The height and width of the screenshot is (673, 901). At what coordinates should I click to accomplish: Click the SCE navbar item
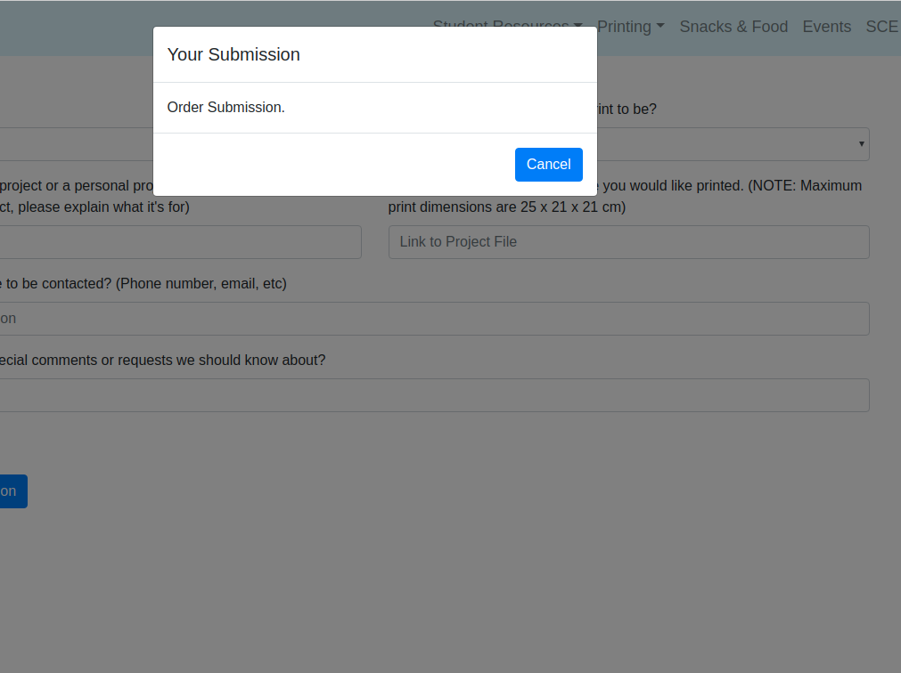(x=881, y=27)
